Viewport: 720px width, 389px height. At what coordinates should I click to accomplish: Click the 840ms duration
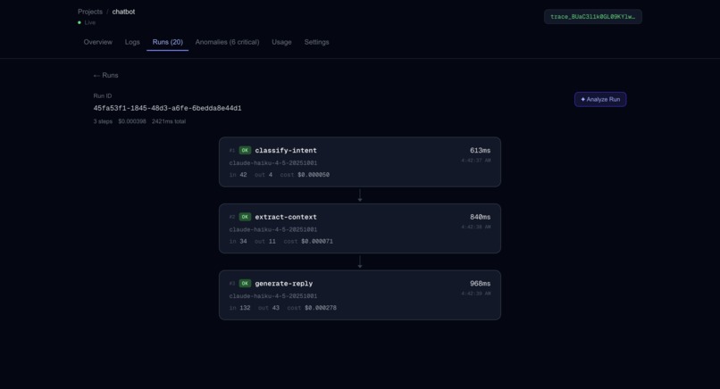pyautogui.click(x=480, y=217)
